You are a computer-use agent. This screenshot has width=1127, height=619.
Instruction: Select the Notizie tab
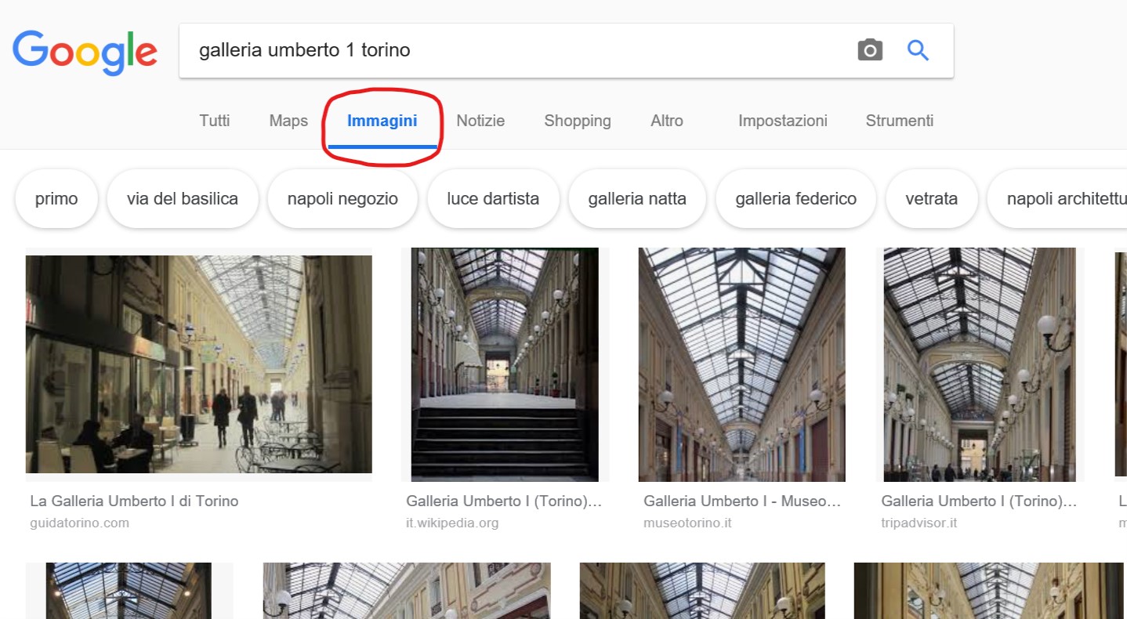click(480, 121)
